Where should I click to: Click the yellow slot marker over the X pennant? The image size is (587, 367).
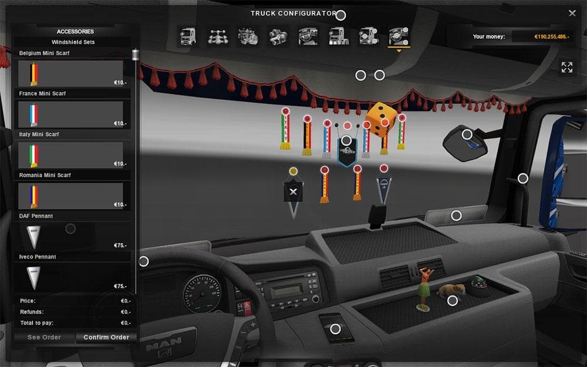pyautogui.click(x=293, y=171)
